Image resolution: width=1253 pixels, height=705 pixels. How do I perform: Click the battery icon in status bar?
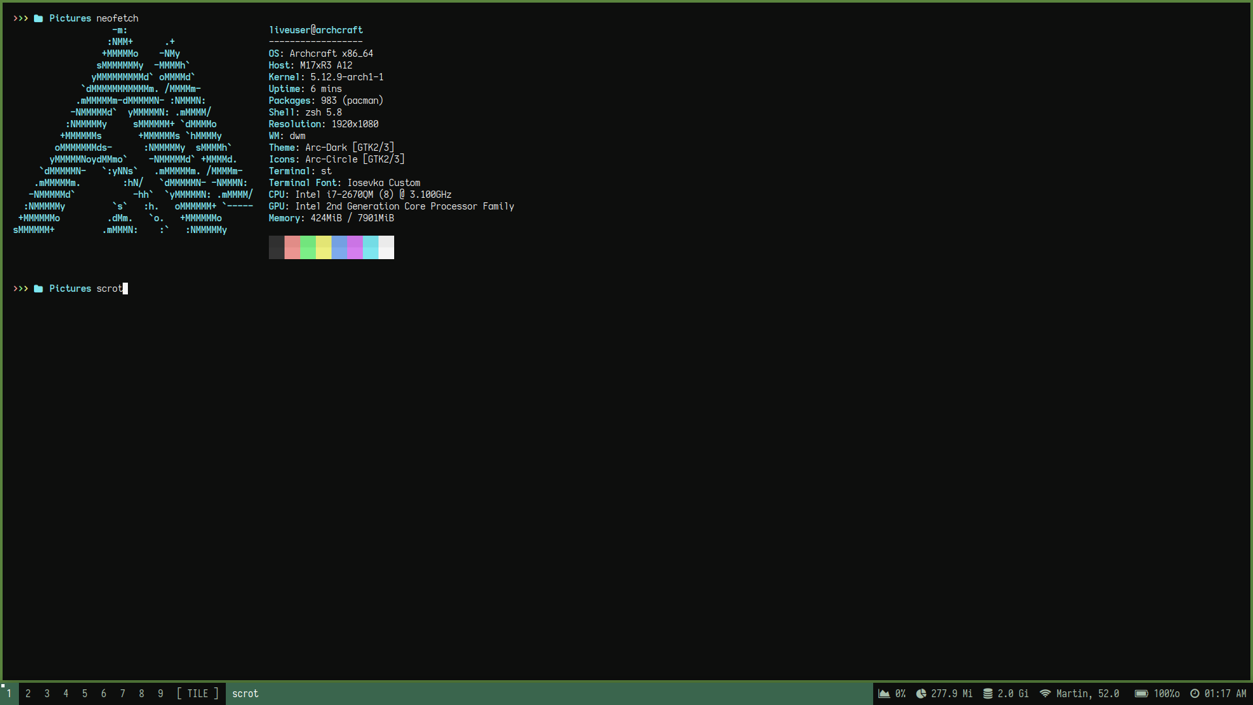pos(1141,693)
